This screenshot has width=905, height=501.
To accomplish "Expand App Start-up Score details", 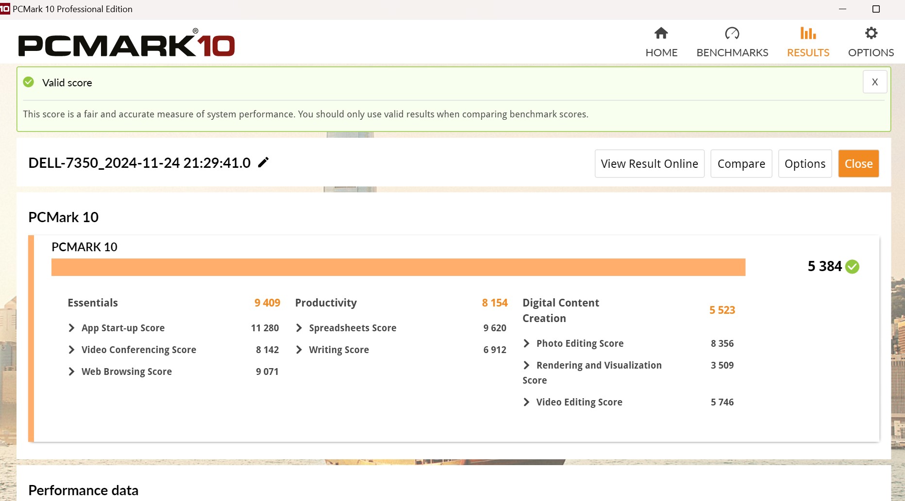I will click(x=72, y=328).
